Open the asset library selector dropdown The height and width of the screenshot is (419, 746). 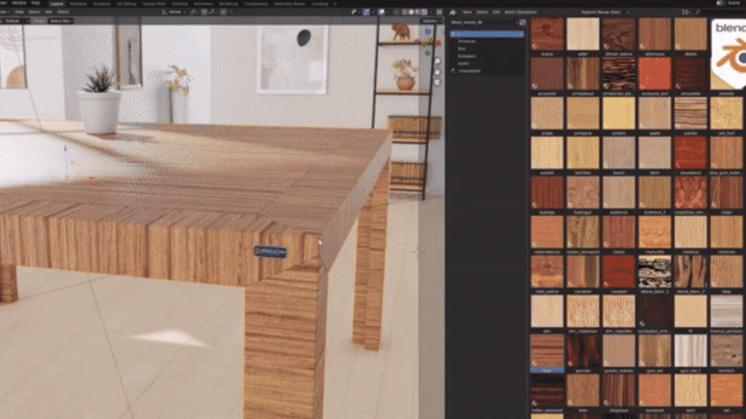(x=484, y=22)
